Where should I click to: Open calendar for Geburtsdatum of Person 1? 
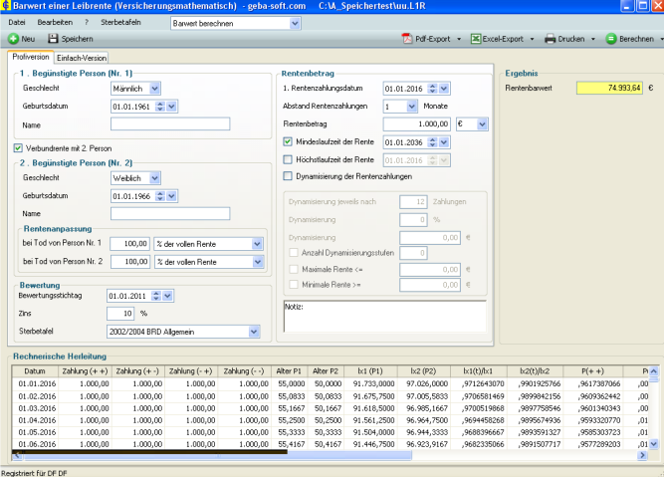coord(172,106)
